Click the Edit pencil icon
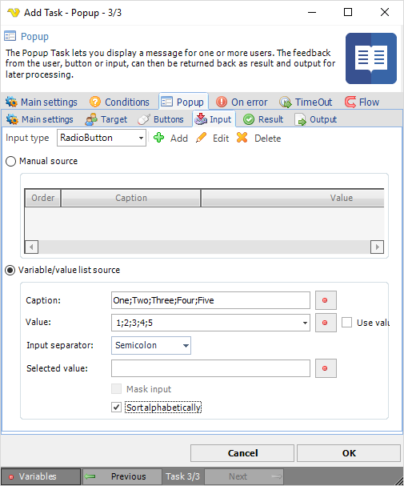The width and height of the screenshot is (404, 486). click(x=202, y=138)
